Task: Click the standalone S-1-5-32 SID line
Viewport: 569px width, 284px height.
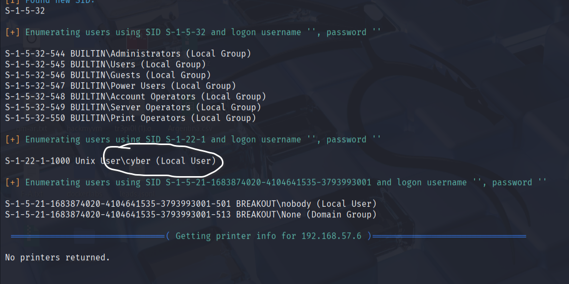Action: (x=25, y=10)
